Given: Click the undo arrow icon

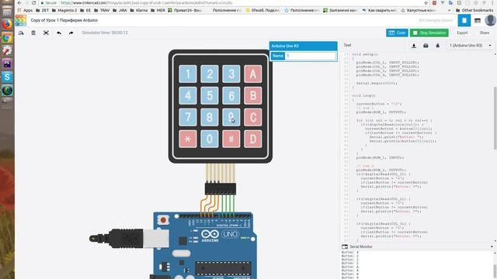Looking at the screenshot, I should click(x=59, y=33).
